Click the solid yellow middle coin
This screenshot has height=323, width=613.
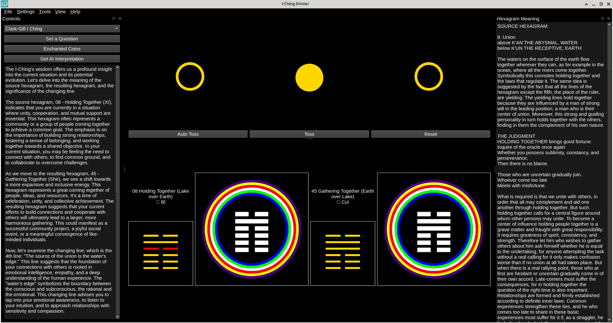309,78
